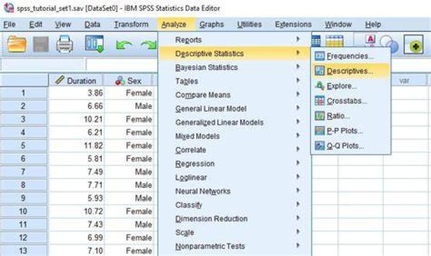Click the green Redo arrow icon
431x256 pixels.
point(148,44)
